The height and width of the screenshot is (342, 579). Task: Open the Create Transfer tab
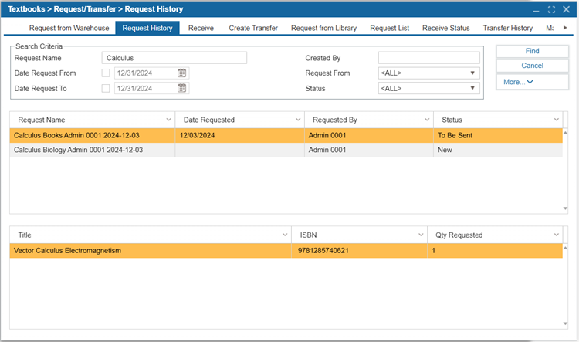pyautogui.click(x=253, y=28)
